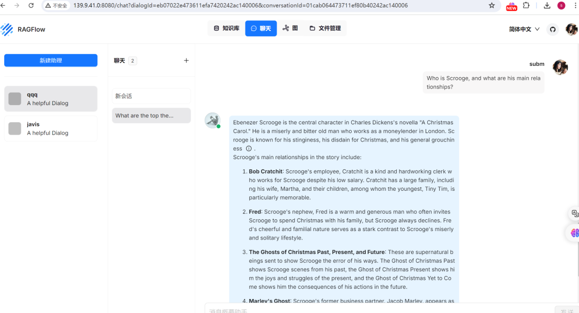Select the 新会话 conversation

click(x=151, y=95)
